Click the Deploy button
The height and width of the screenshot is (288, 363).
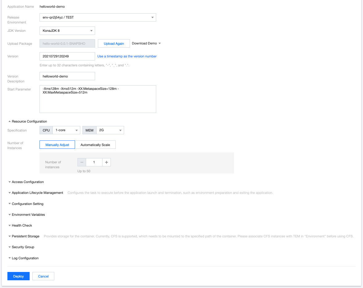[19, 276]
